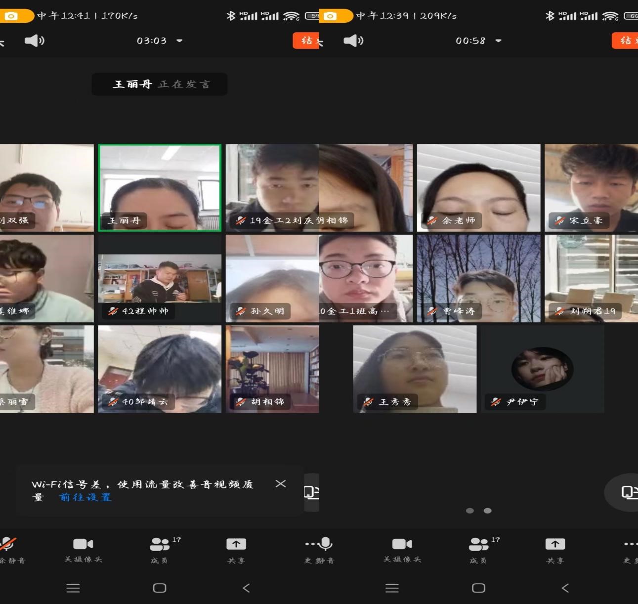Tap 共享 icon below the page indicator dots

click(555, 550)
